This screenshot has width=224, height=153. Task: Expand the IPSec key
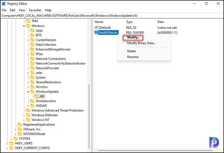tap(28, 54)
